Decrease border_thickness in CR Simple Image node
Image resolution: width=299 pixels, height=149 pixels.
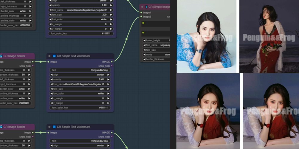pyautogui.click(x=144, y=59)
